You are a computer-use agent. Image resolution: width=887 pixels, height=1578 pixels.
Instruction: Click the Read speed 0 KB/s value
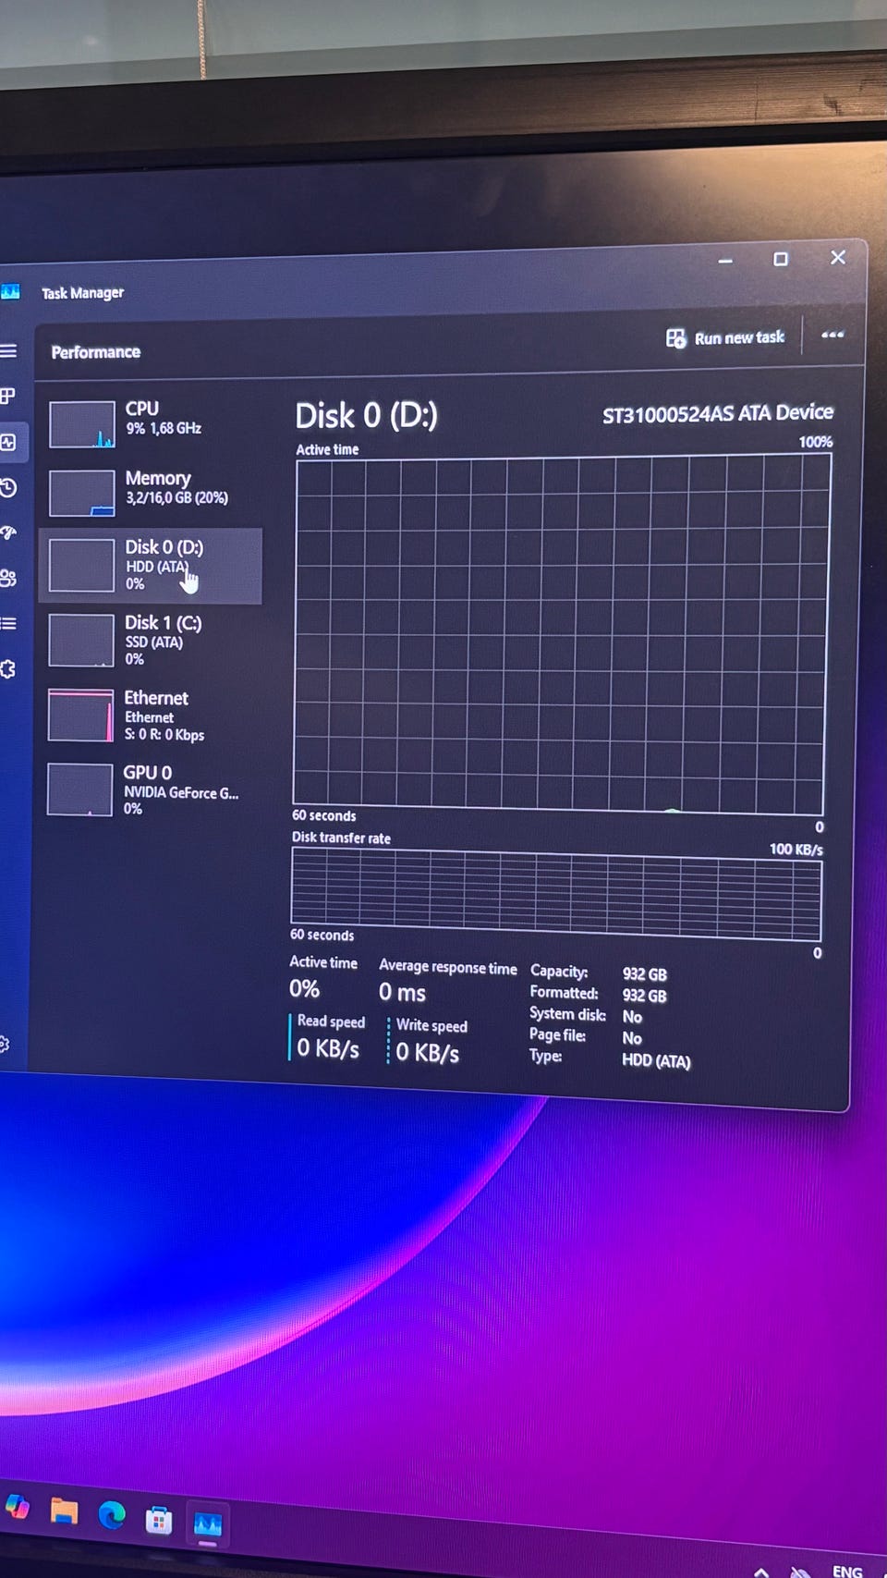pos(328,1048)
